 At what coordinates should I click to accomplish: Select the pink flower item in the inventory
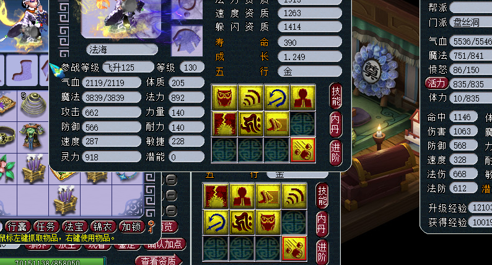tap(7, 168)
